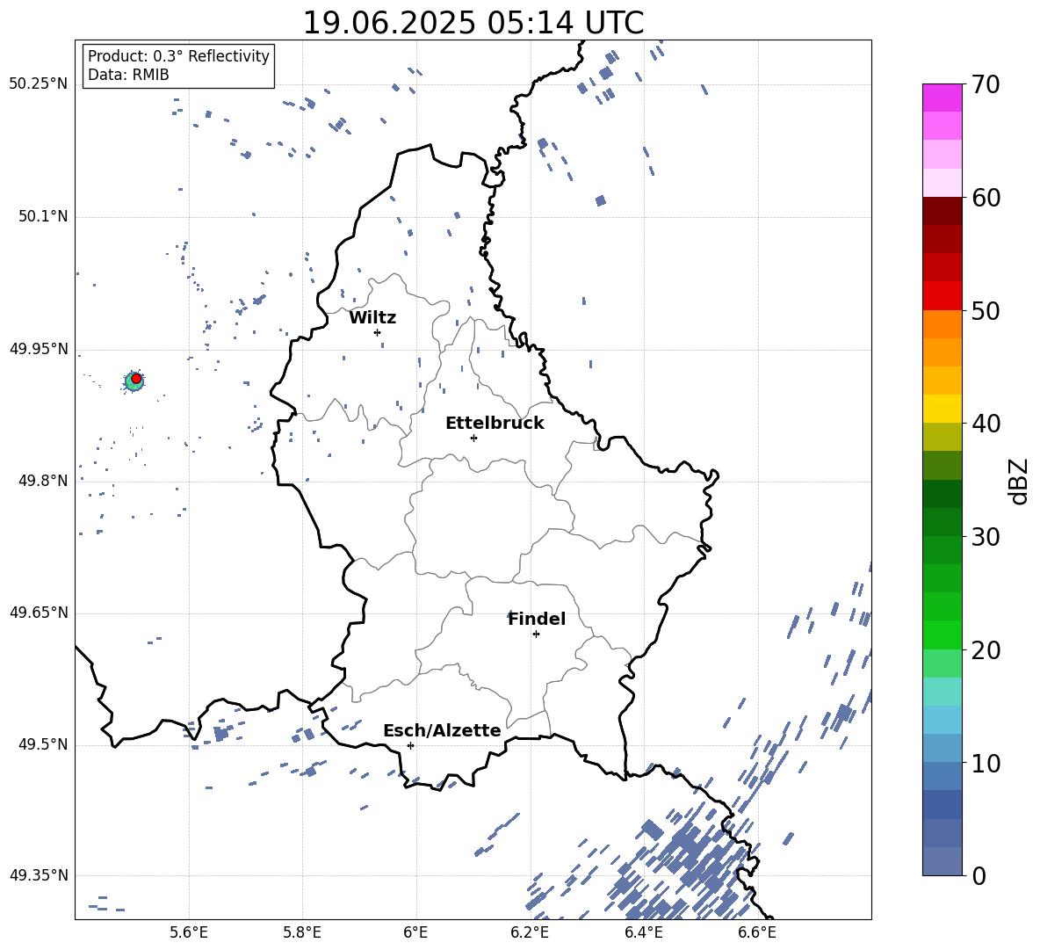Screen dimensions: 1040x950
Task: Click the 50.25°N latitude label
Action: tap(39, 84)
